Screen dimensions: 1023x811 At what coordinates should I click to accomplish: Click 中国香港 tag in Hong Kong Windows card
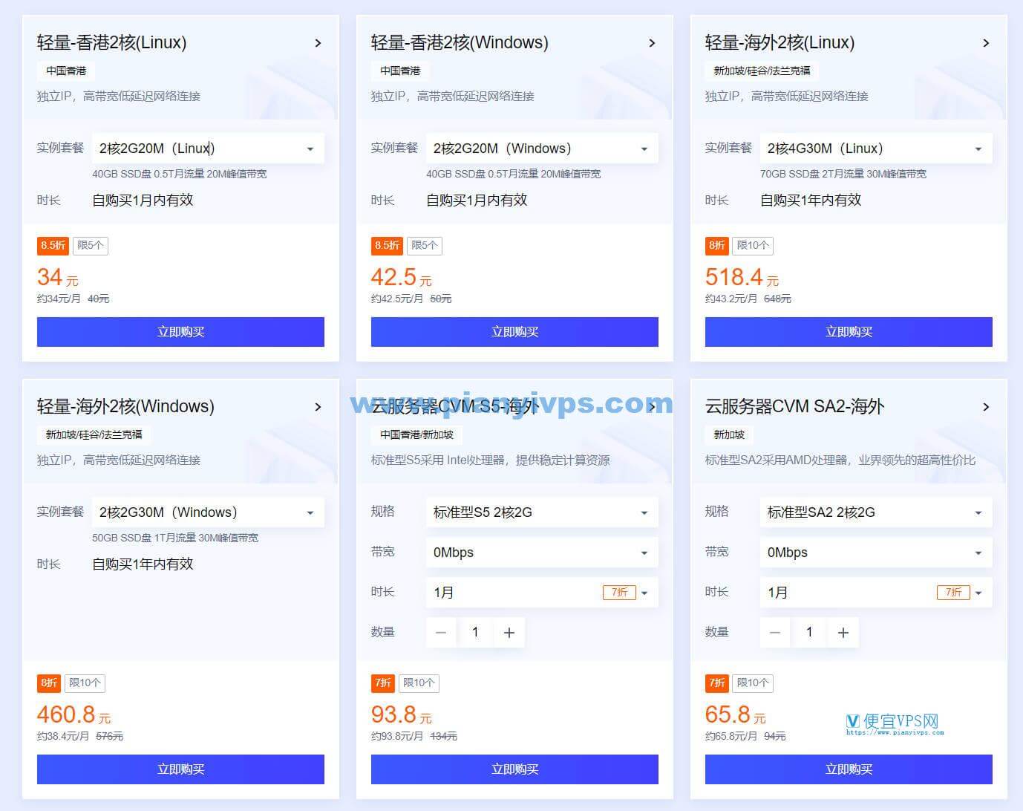point(400,71)
